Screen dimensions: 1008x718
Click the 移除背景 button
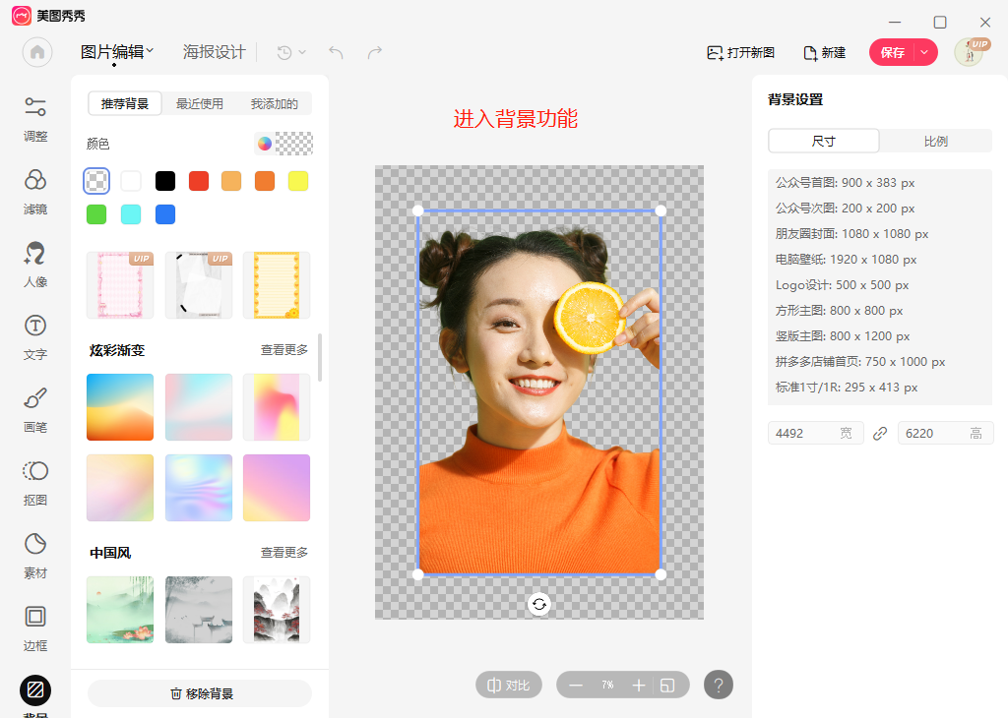coord(199,693)
